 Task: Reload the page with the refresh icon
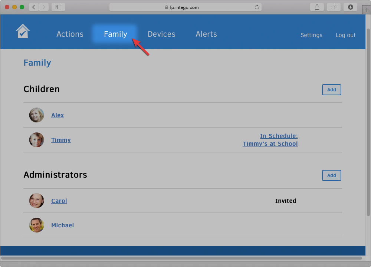click(257, 7)
